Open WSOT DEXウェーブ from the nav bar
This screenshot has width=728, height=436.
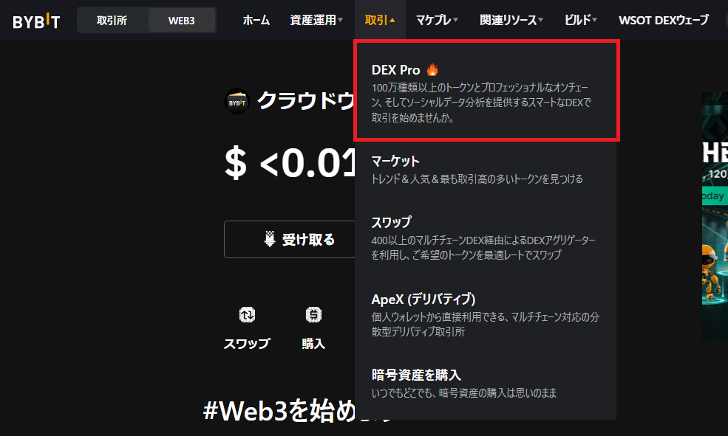[x=664, y=20]
